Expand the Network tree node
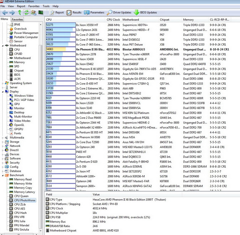 3,146
